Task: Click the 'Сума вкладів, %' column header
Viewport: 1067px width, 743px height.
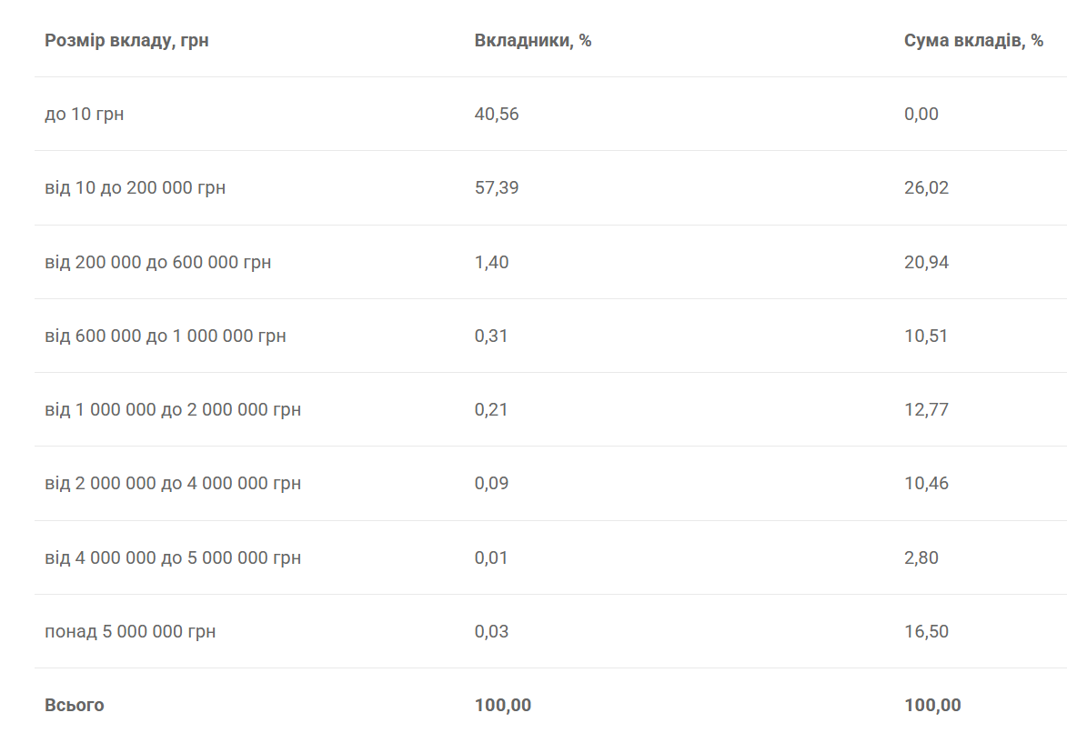Action: (973, 41)
